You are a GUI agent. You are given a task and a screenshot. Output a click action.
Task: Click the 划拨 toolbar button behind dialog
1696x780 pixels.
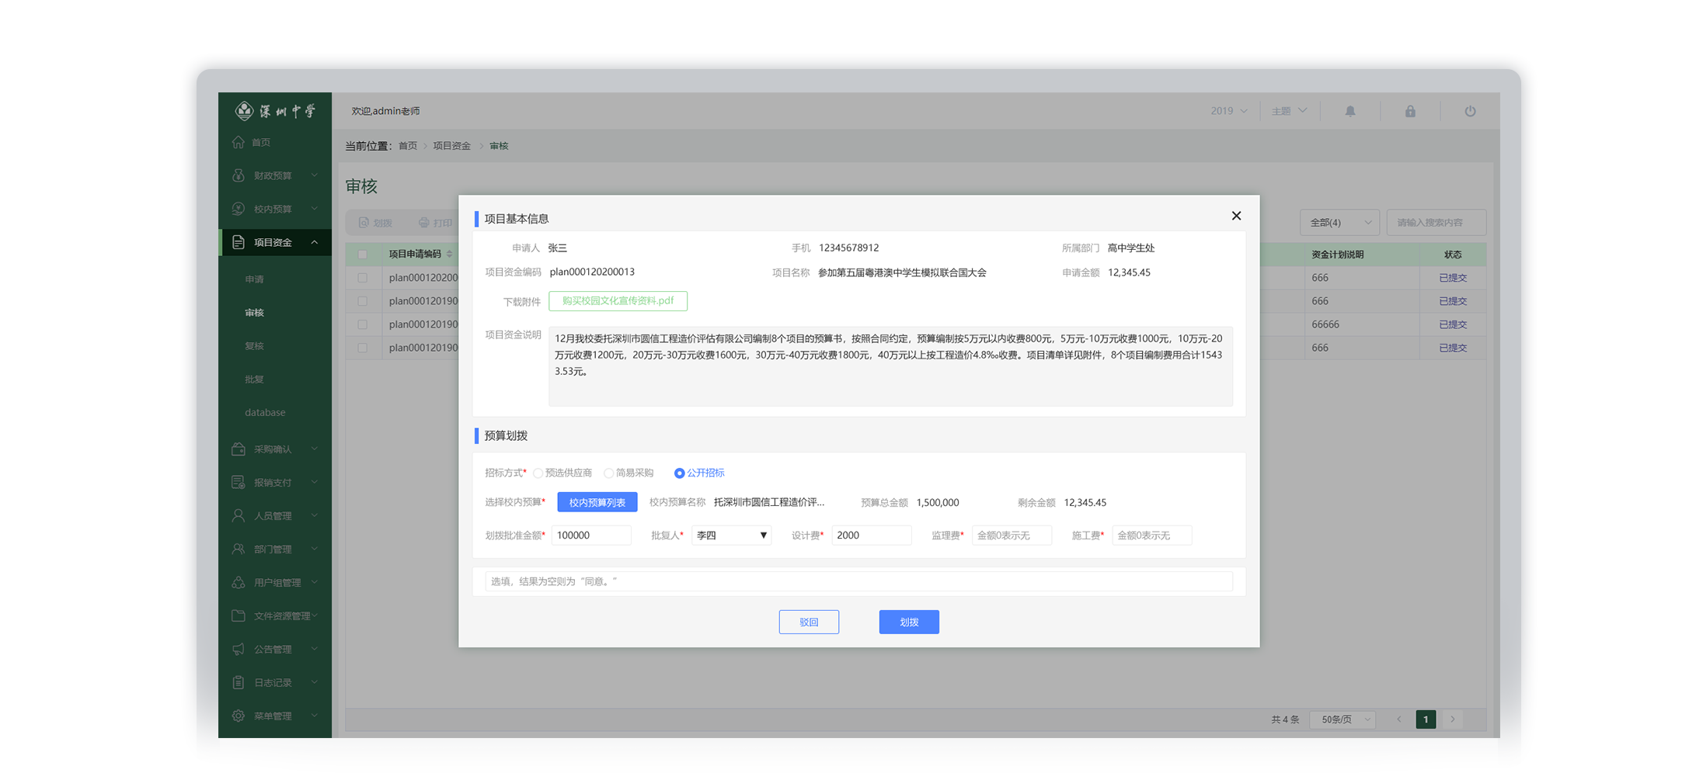[x=376, y=223]
